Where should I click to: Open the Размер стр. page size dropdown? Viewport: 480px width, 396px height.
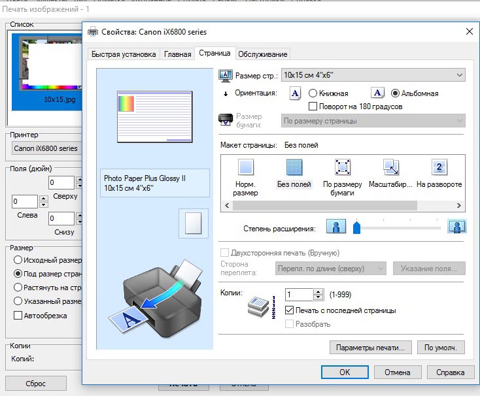click(x=373, y=75)
